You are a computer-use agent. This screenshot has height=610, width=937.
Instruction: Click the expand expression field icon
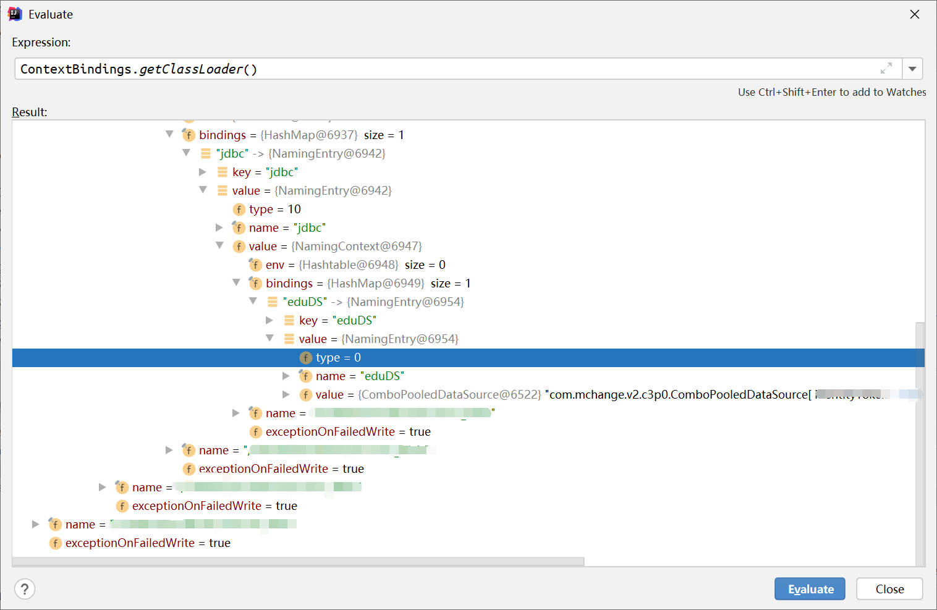(886, 69)
